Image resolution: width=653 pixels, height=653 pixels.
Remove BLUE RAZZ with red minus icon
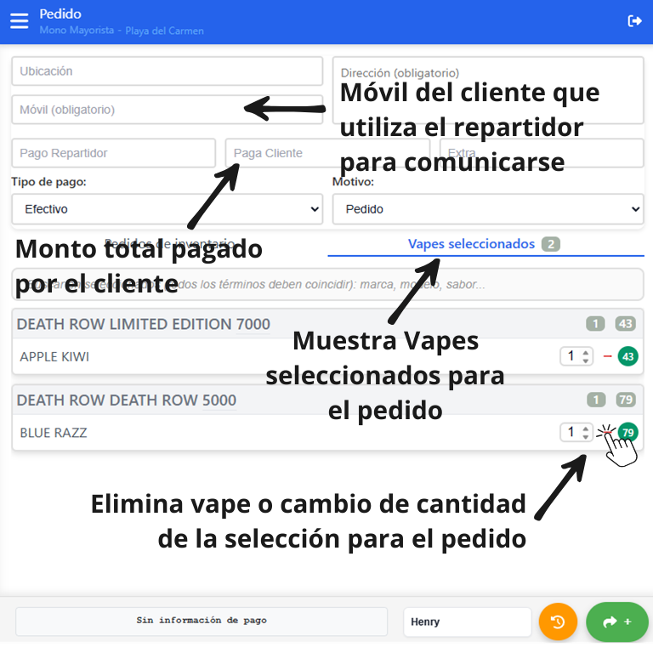[605, 432]
